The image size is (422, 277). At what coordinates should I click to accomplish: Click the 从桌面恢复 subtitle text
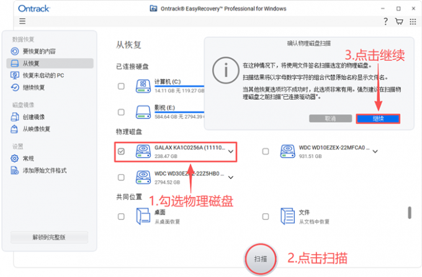tap(167, 222)
